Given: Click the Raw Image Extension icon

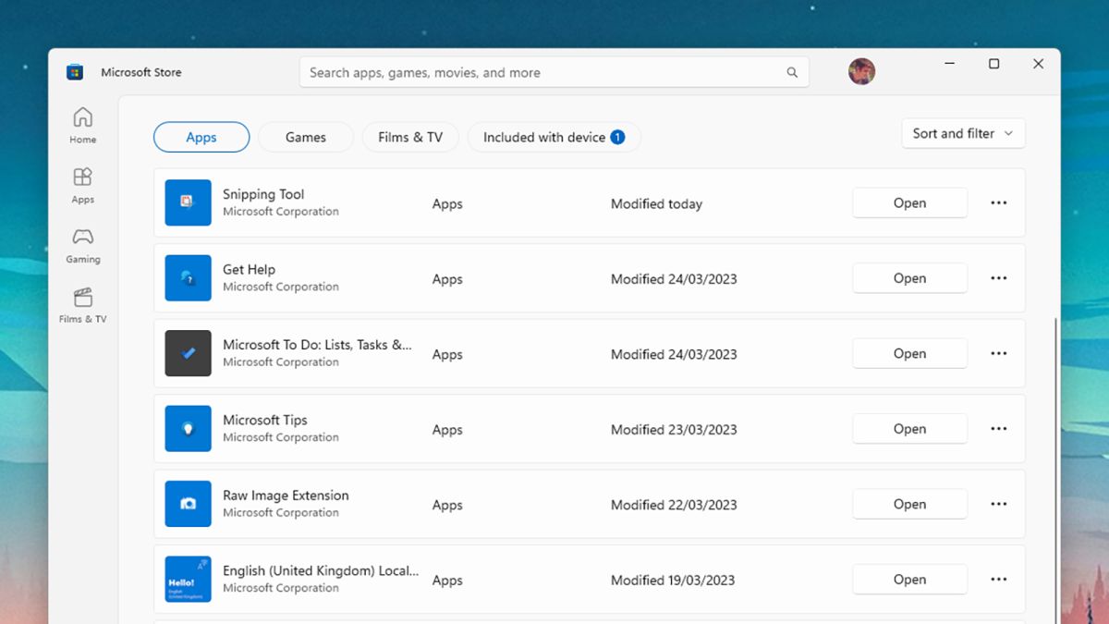Looking at the screenshot, I should click(188, 504).
